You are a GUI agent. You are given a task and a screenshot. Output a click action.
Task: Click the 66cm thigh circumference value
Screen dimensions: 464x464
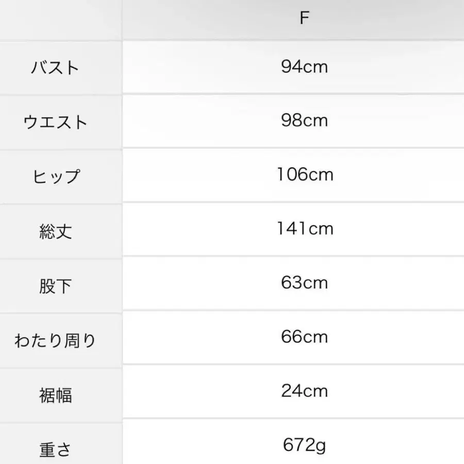click(304, 337)
